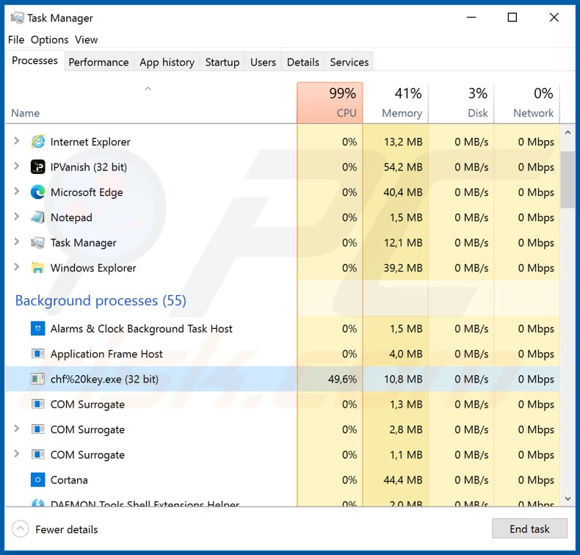The width and height of the screenshot is (580, 555).
Task: Open the Options menu
Action: (49, 40)
